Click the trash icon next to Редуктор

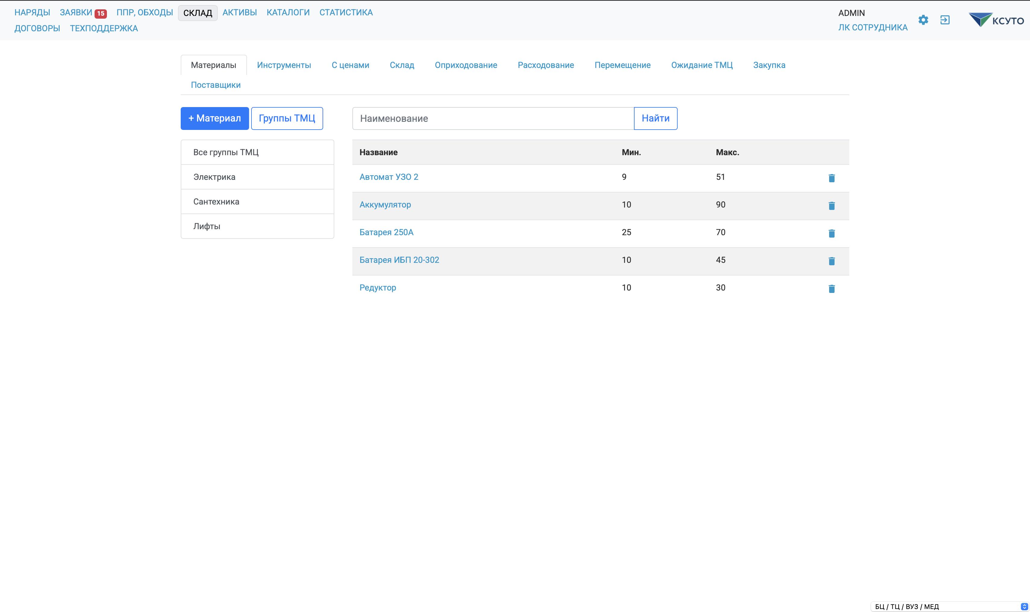pyautogui.click(x=831, y=288)
